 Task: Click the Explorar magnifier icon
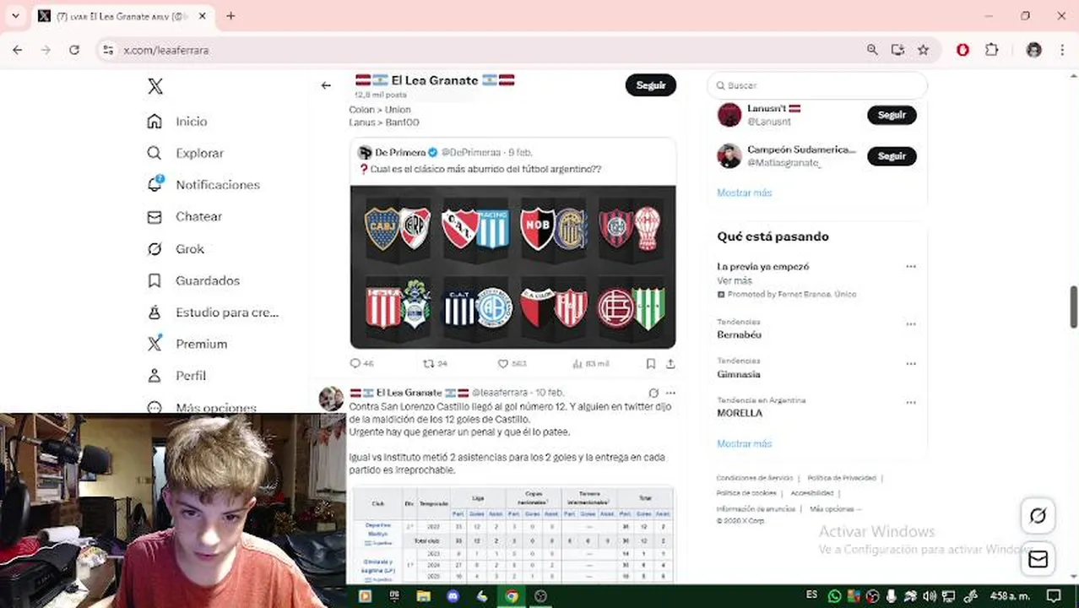[x=155, y=153]
